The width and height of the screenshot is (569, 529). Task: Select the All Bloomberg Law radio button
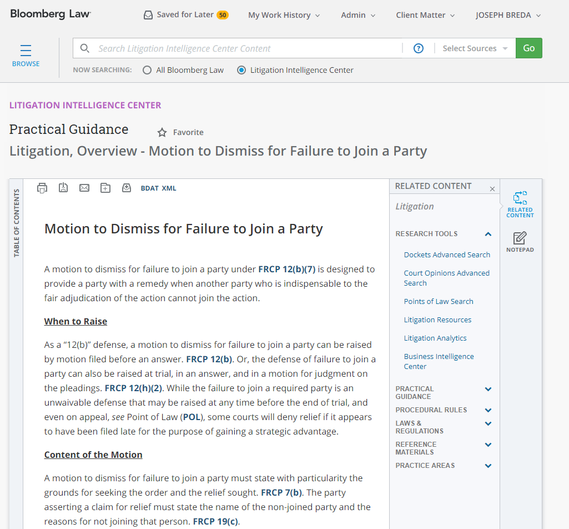pos(147,70)
